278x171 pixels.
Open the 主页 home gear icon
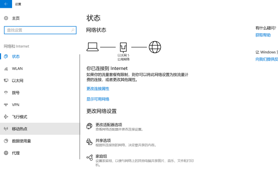(6, 18)
